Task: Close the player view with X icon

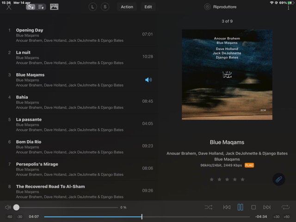Action: click(9, 7)
